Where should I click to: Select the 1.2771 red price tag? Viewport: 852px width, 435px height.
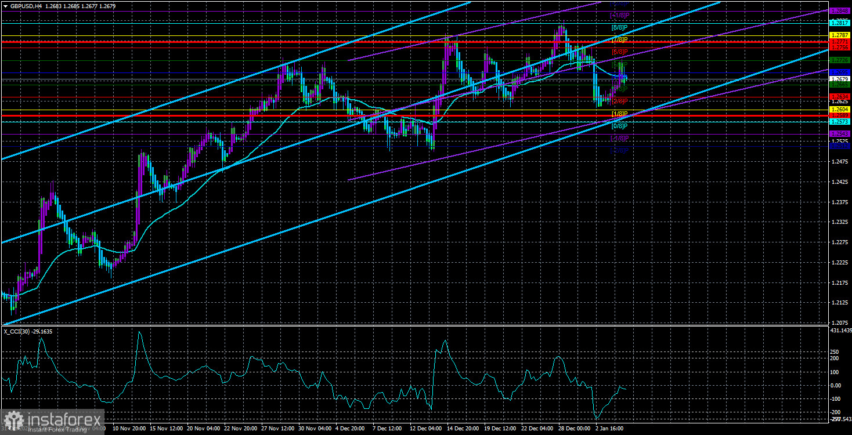[840, 42]
